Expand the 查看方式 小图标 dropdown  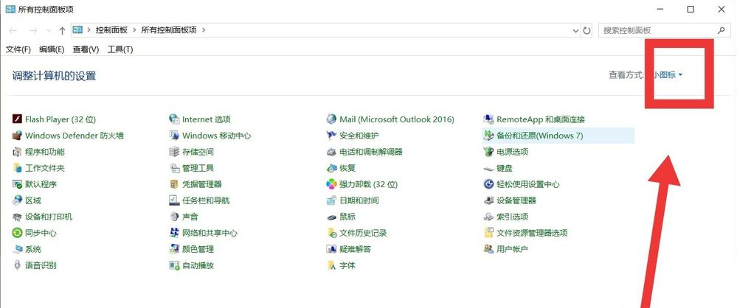[668, 75]
